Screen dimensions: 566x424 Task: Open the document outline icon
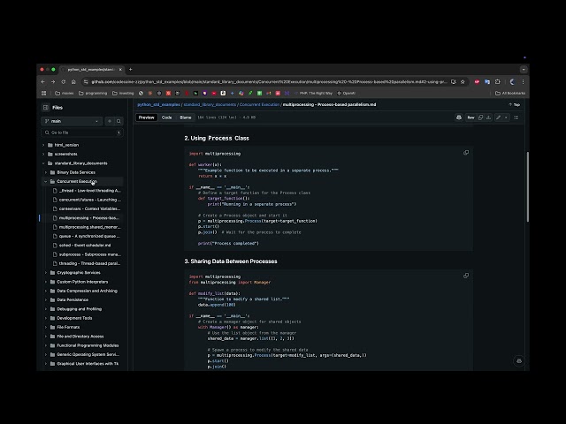pos(516,117)
